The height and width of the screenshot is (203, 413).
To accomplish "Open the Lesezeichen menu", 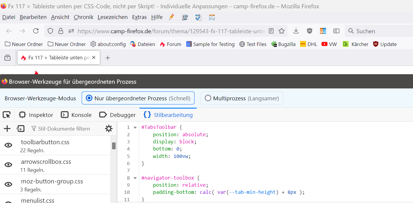I will (112, 17).
